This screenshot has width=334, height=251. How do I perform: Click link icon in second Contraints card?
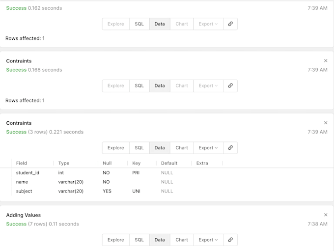(x=230, y=86)
